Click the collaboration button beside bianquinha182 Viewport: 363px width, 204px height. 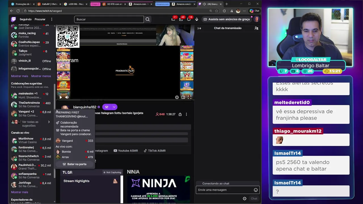pos(107,107)
